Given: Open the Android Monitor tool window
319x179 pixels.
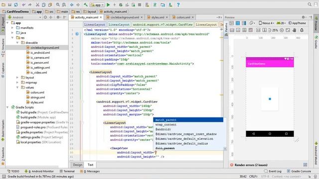Looking at the screenshot, I should 39,171.
